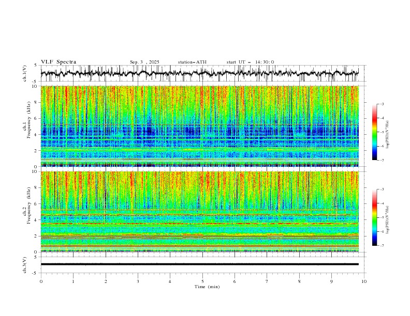Click the "-5" tick on upper color bar

click(382, 132)
